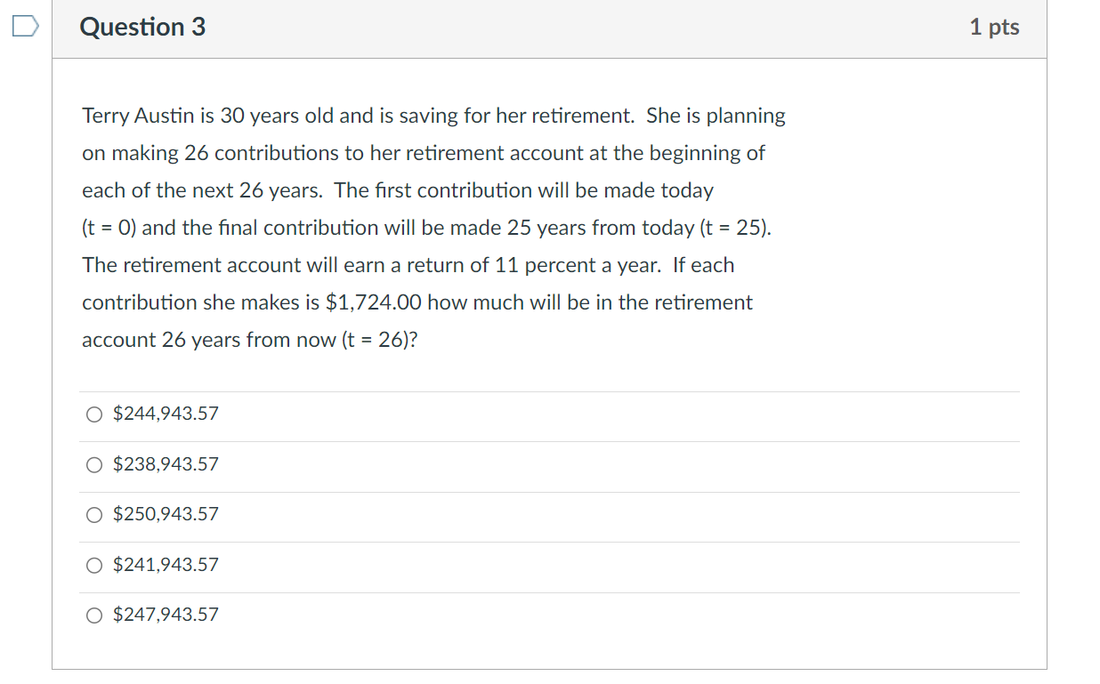The width and height of the screenshot is (1100, 684).
Task: Click the "$1,724.00" amount in the question
Action: 374,303
